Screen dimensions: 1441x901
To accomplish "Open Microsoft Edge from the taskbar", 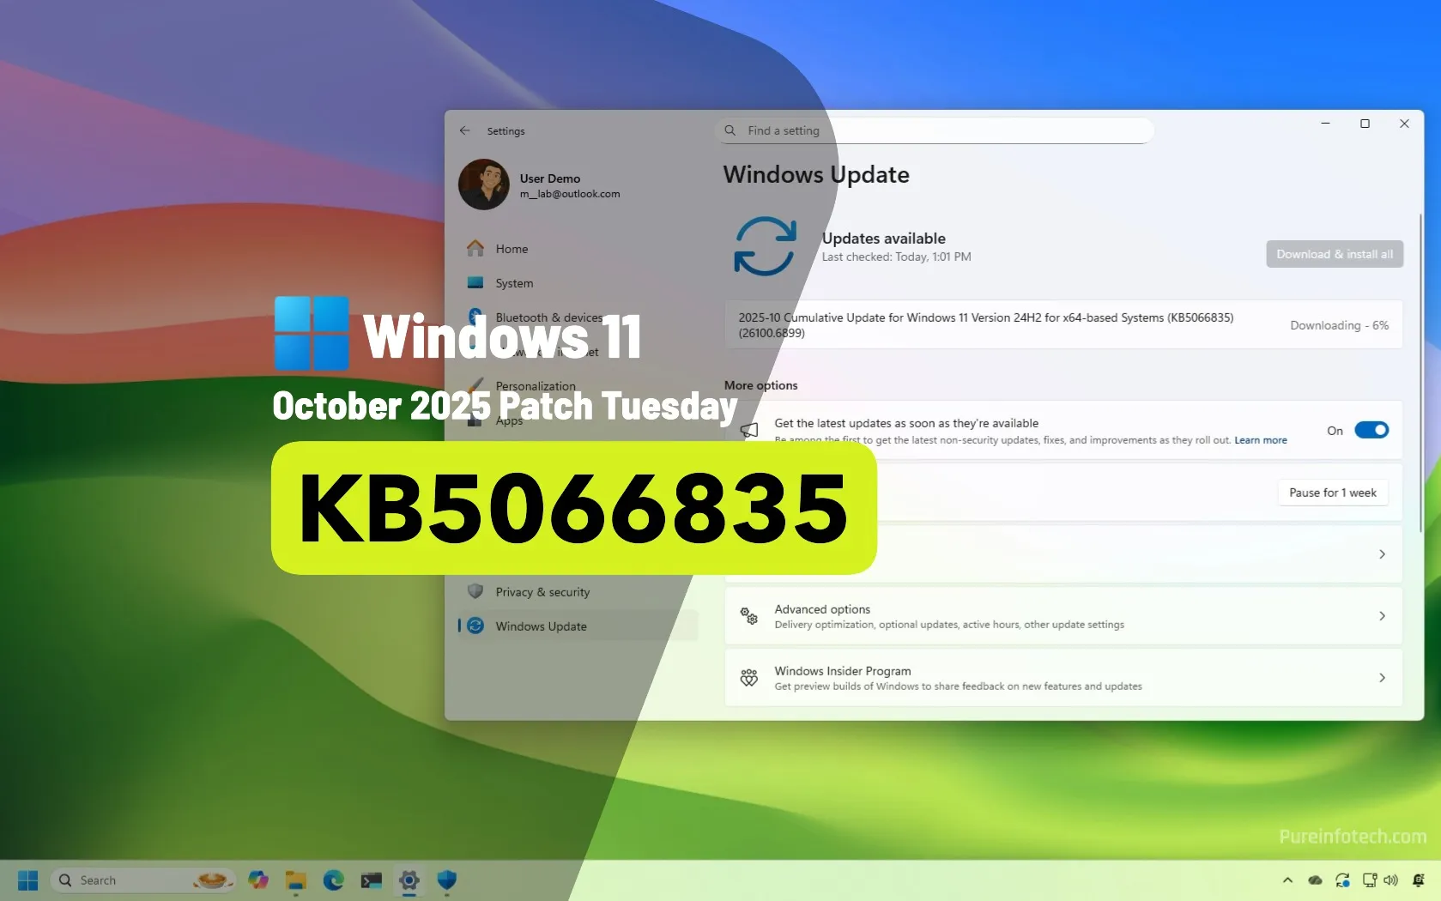I will [333, 880].
